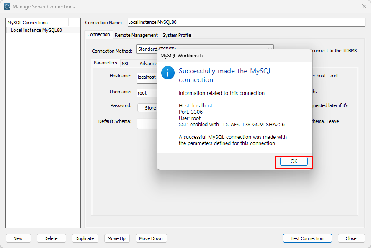Click the 'Port: 3306' text

(x=191, y=112)
